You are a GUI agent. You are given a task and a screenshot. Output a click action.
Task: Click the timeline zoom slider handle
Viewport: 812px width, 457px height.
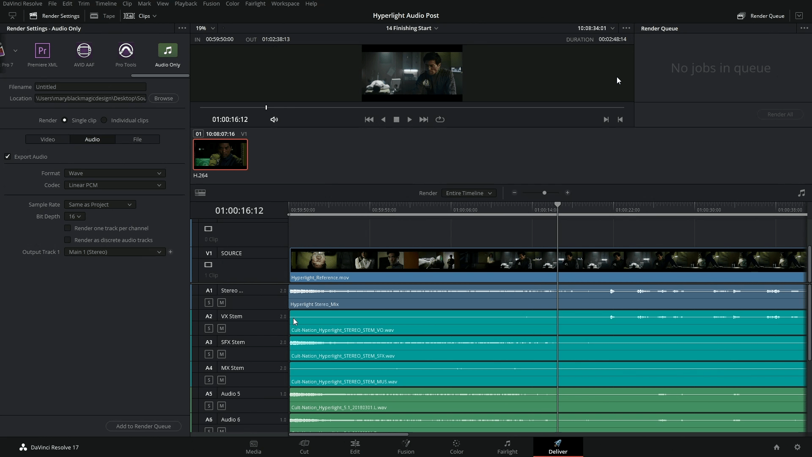coord(544,193)
